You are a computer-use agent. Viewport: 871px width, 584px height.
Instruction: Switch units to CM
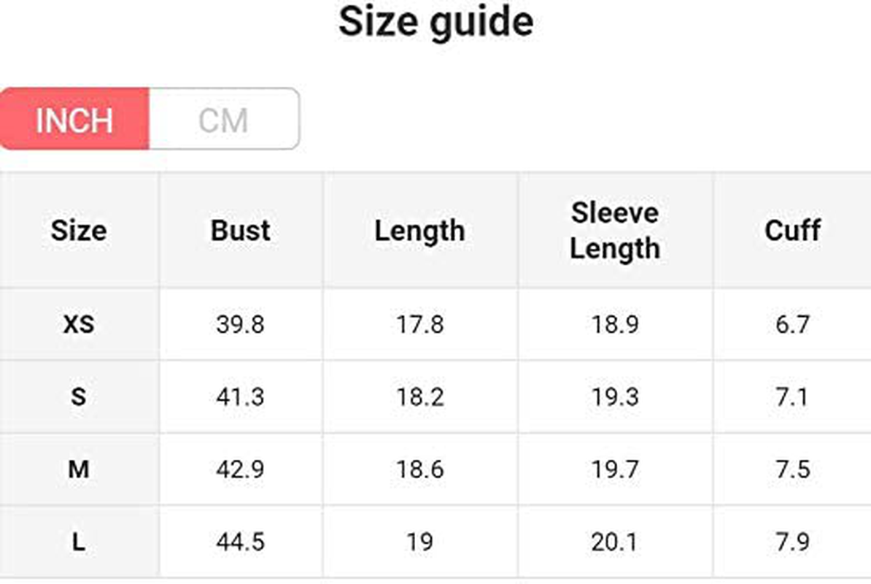pyautogui.click(x=224, y=119)
